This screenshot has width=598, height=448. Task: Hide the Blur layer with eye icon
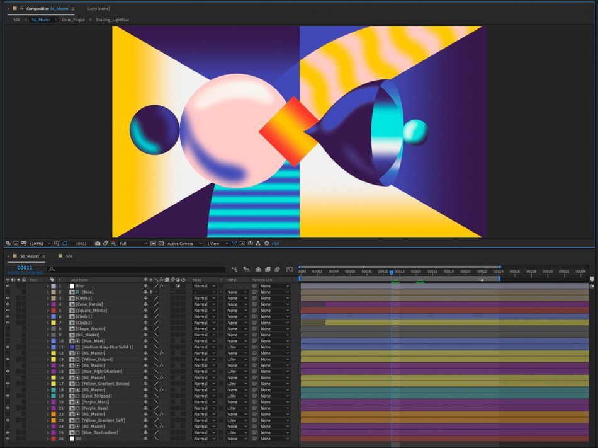[8, 286]
